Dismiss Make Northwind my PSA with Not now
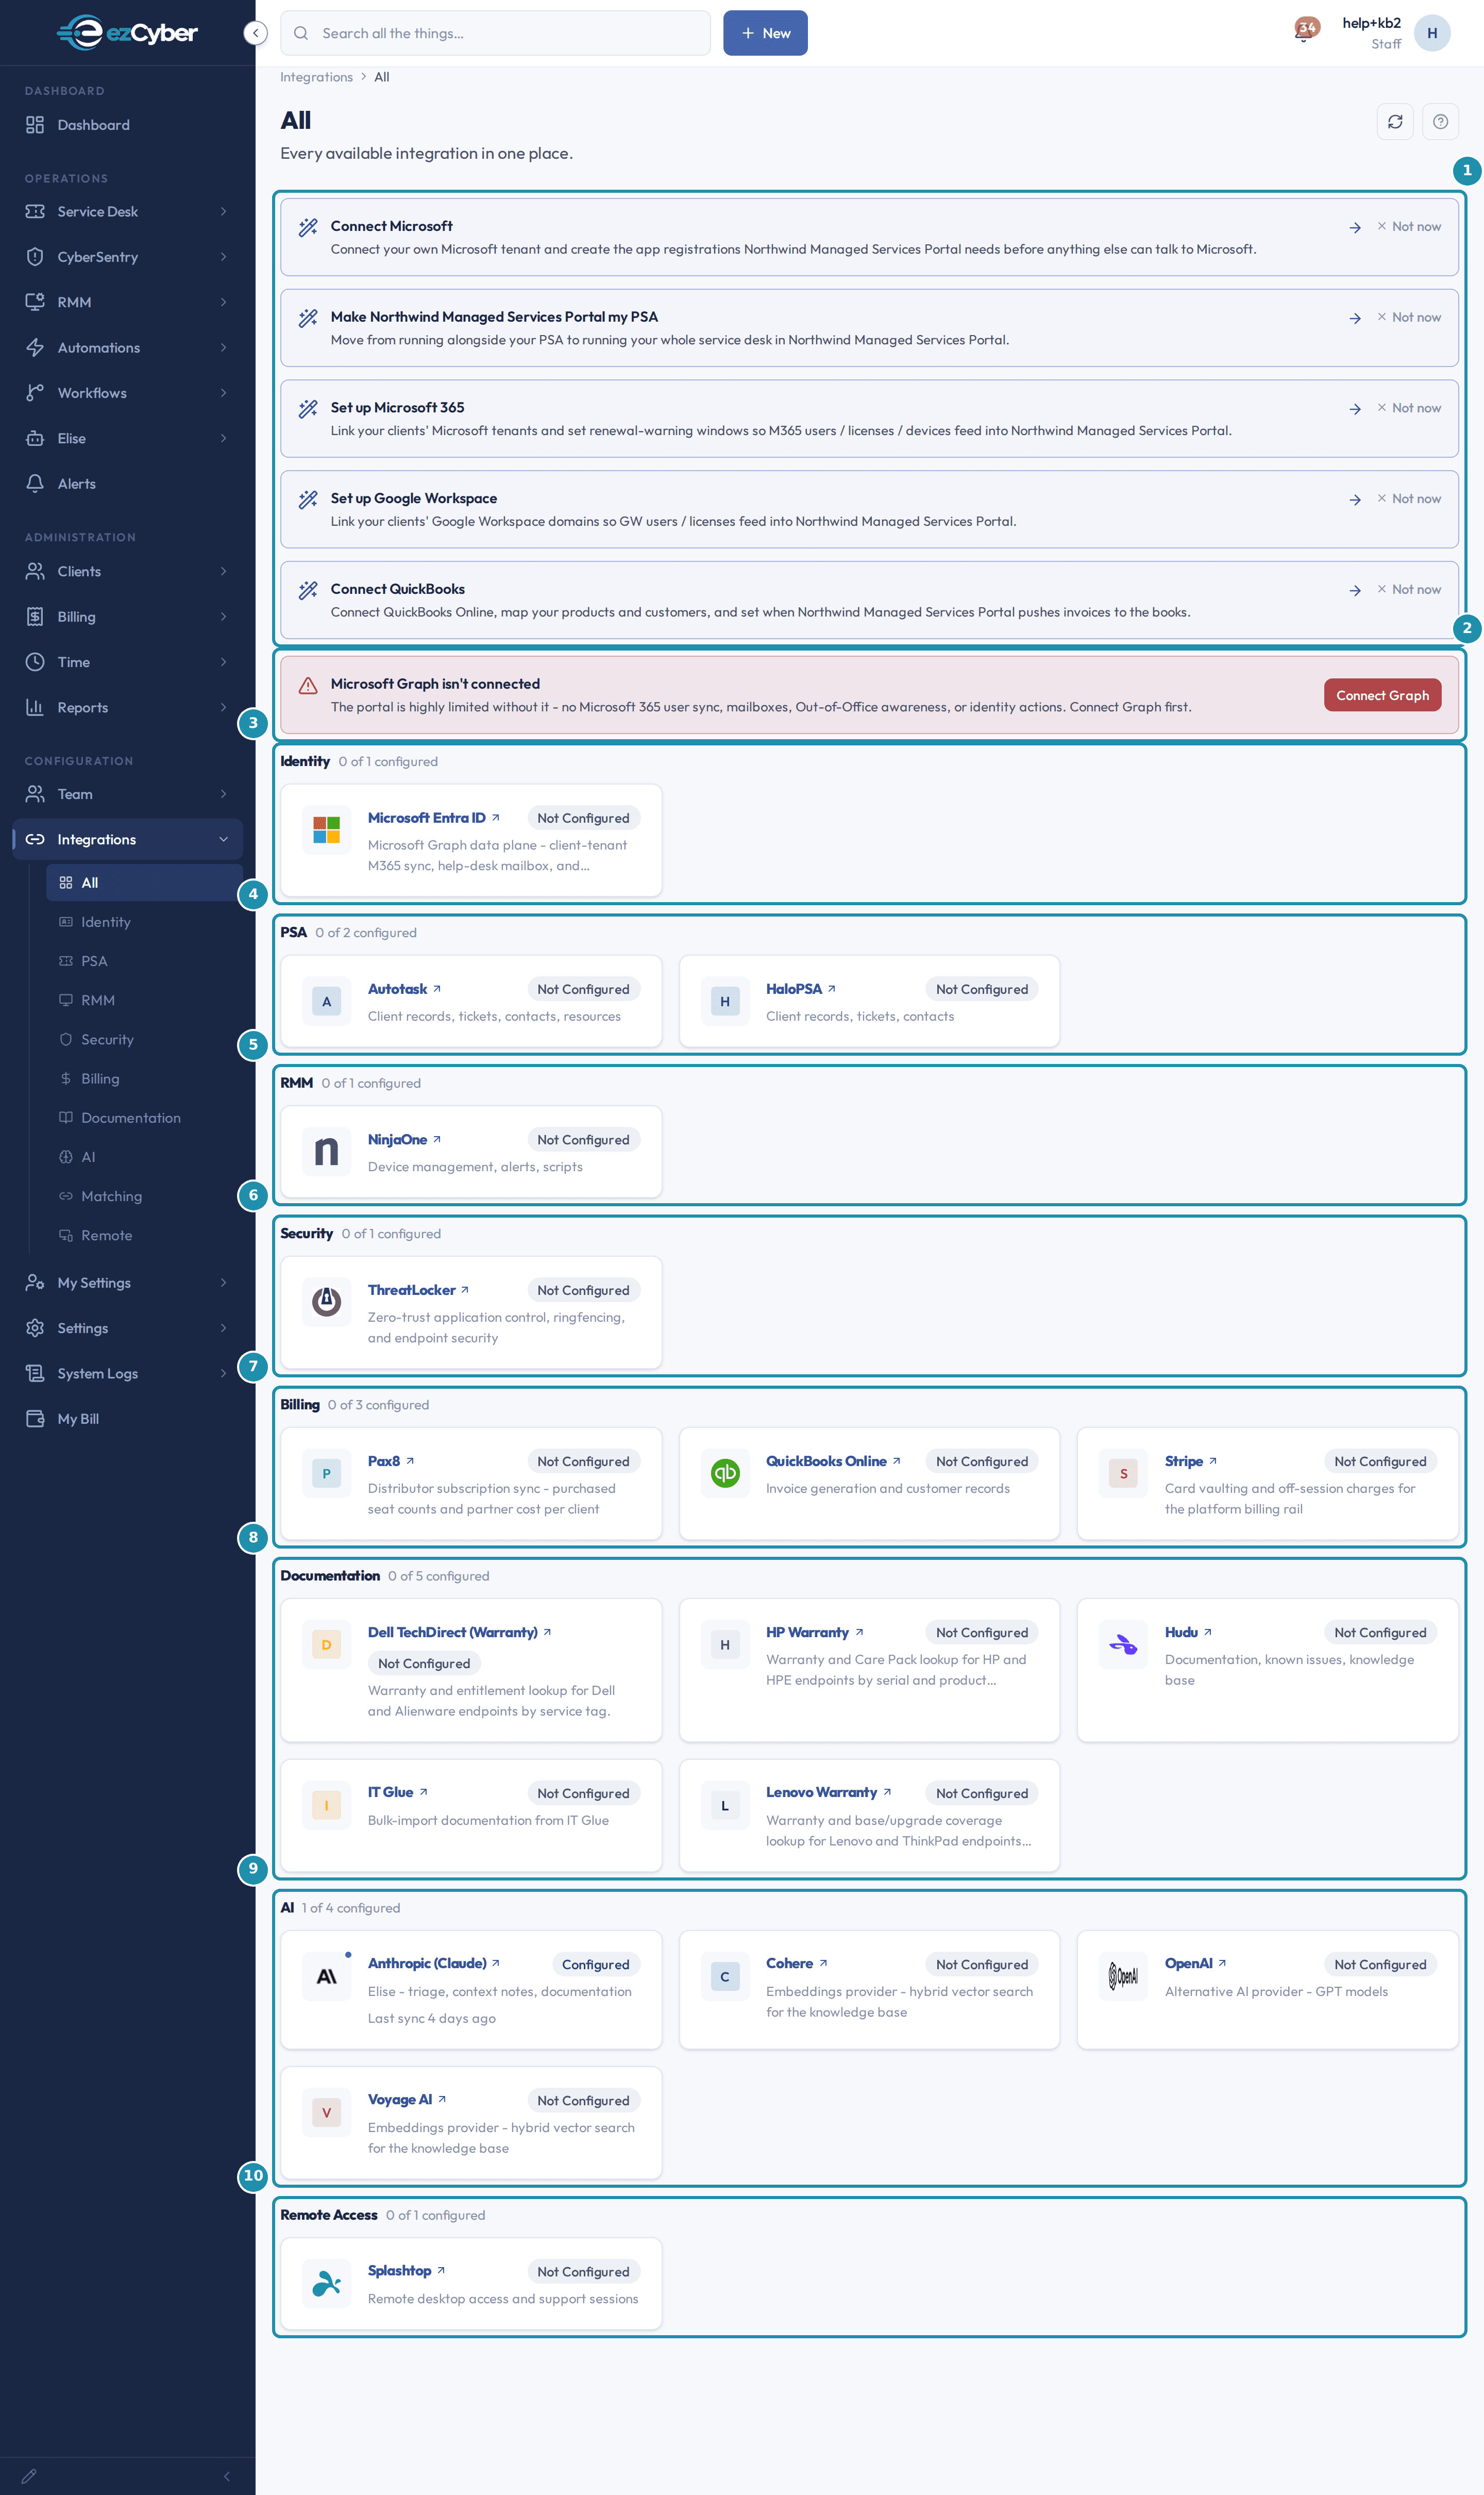 point(1409,317)
